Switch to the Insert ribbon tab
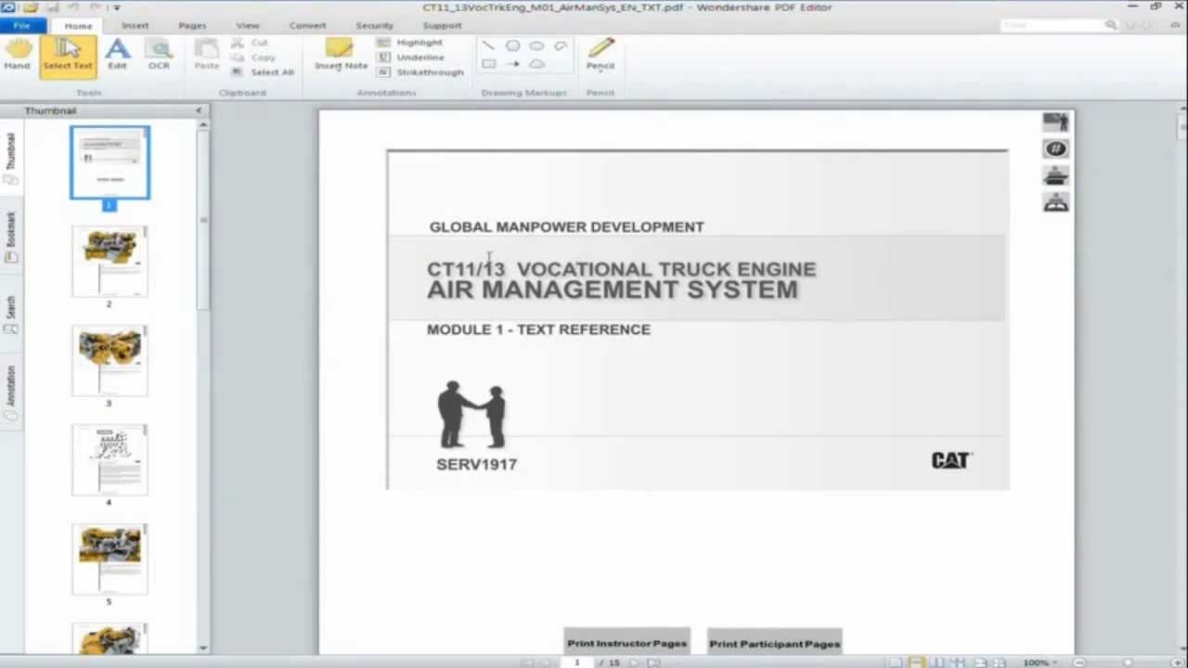The image size is (1188, 668). pos(135,25)
